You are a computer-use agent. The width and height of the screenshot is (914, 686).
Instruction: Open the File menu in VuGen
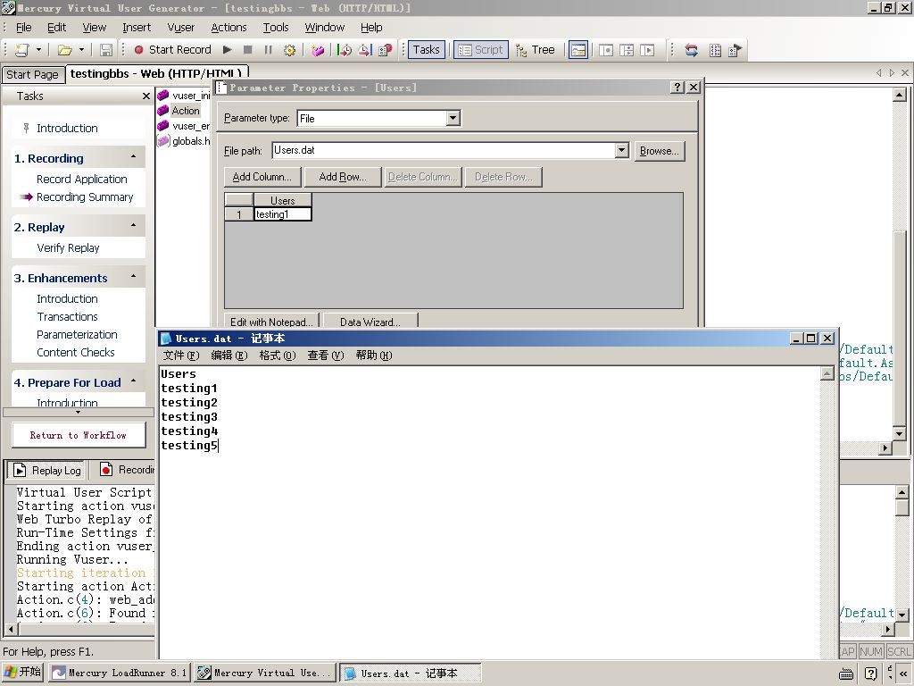tap(24, 28)
